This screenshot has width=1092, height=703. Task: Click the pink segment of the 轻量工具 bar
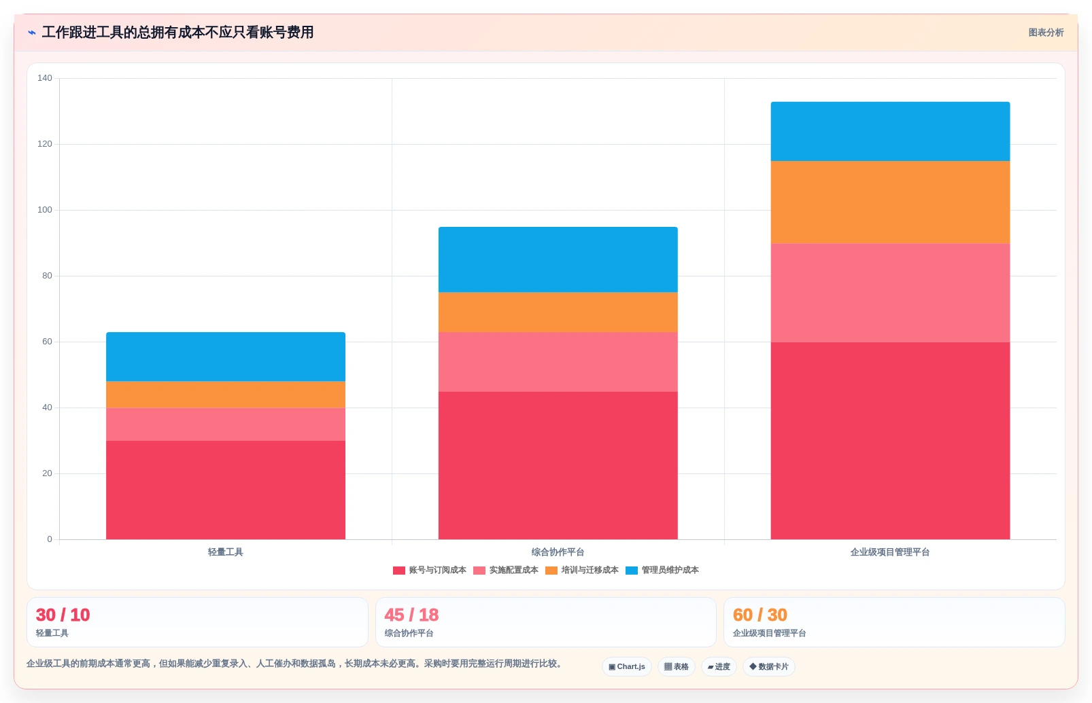click(226, 425)
